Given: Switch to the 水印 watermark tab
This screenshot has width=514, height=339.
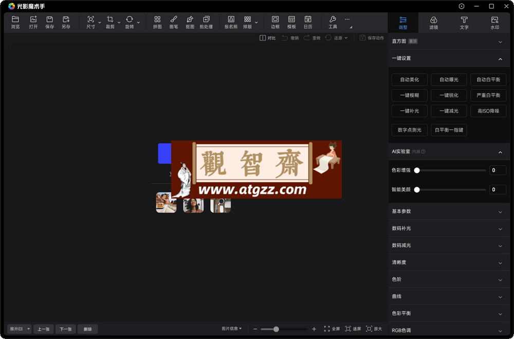Looking at the screenshot, I should pos(494,23).
